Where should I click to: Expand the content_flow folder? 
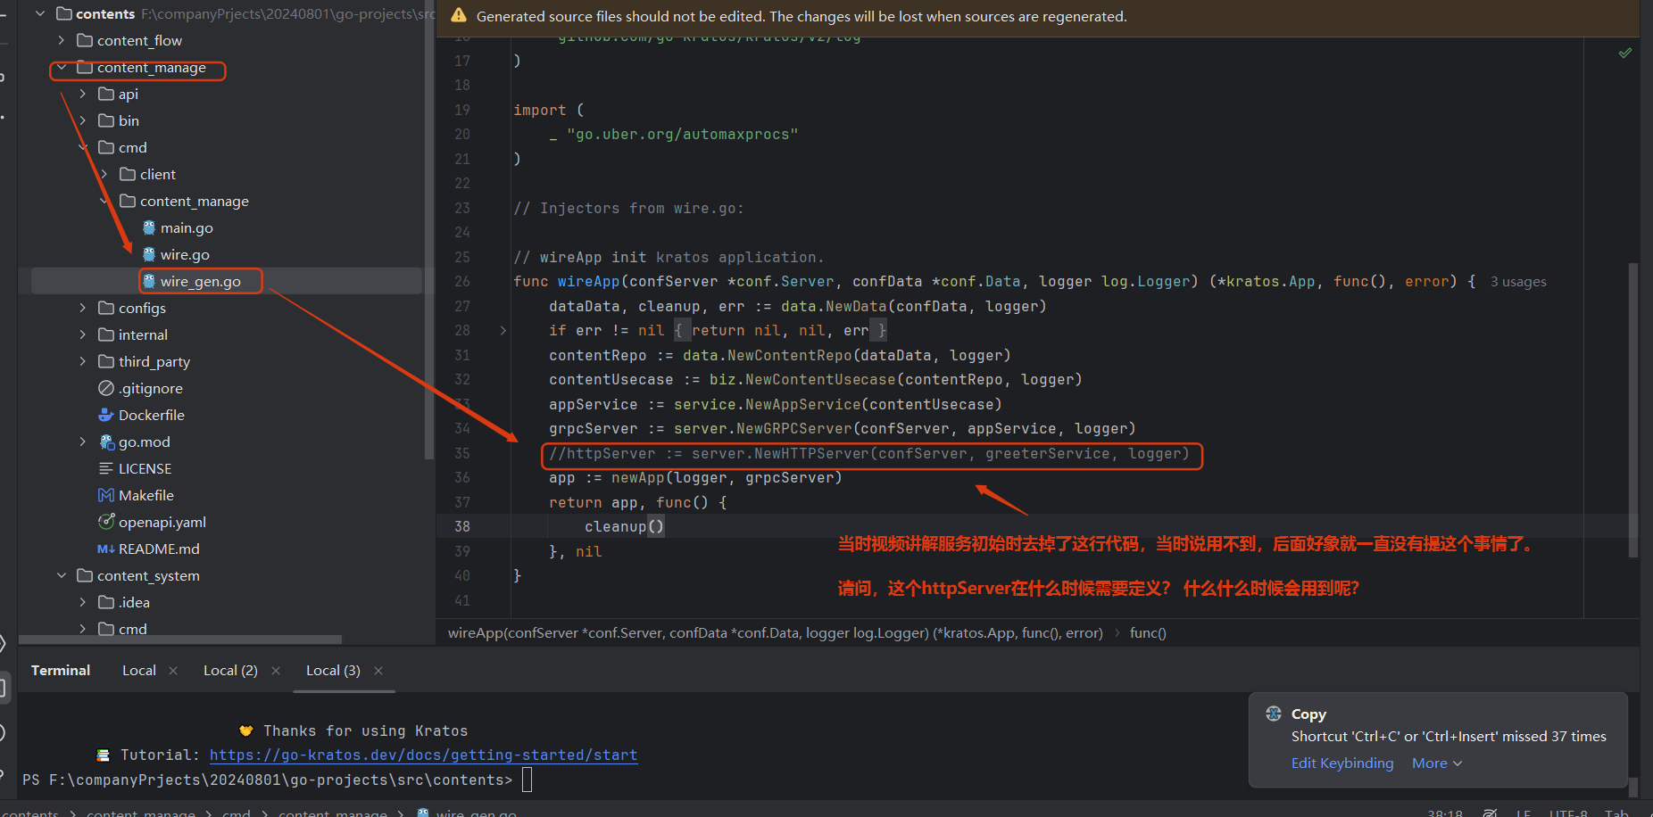[x=62, y=40]
